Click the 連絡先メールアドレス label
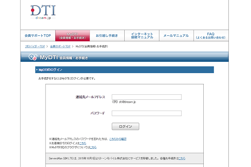This screenshot has height=167, width=251. 90,97
